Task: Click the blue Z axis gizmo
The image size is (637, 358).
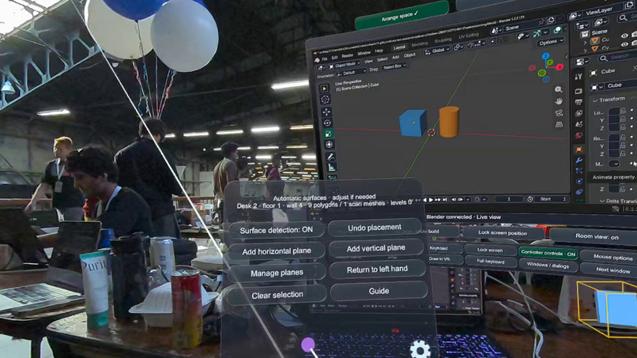Action: (545, 56)
